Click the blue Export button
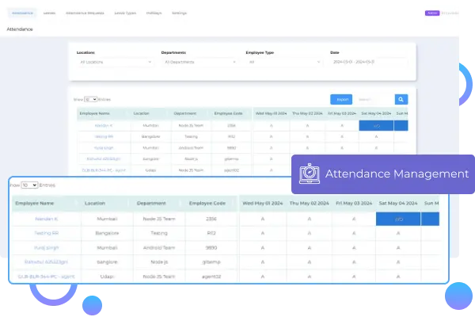Viewport: 475px width, 317px height. point(342,99)
